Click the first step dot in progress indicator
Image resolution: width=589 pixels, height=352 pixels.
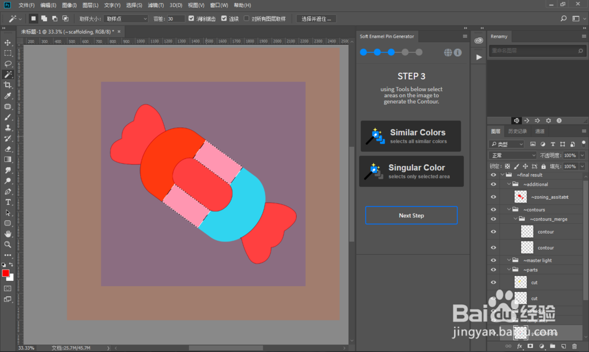363,52
